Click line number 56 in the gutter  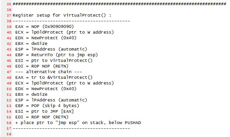pos(9,123)
